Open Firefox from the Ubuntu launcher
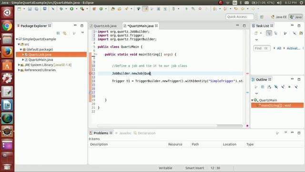305x172 pixels. [x=7, y=52]
